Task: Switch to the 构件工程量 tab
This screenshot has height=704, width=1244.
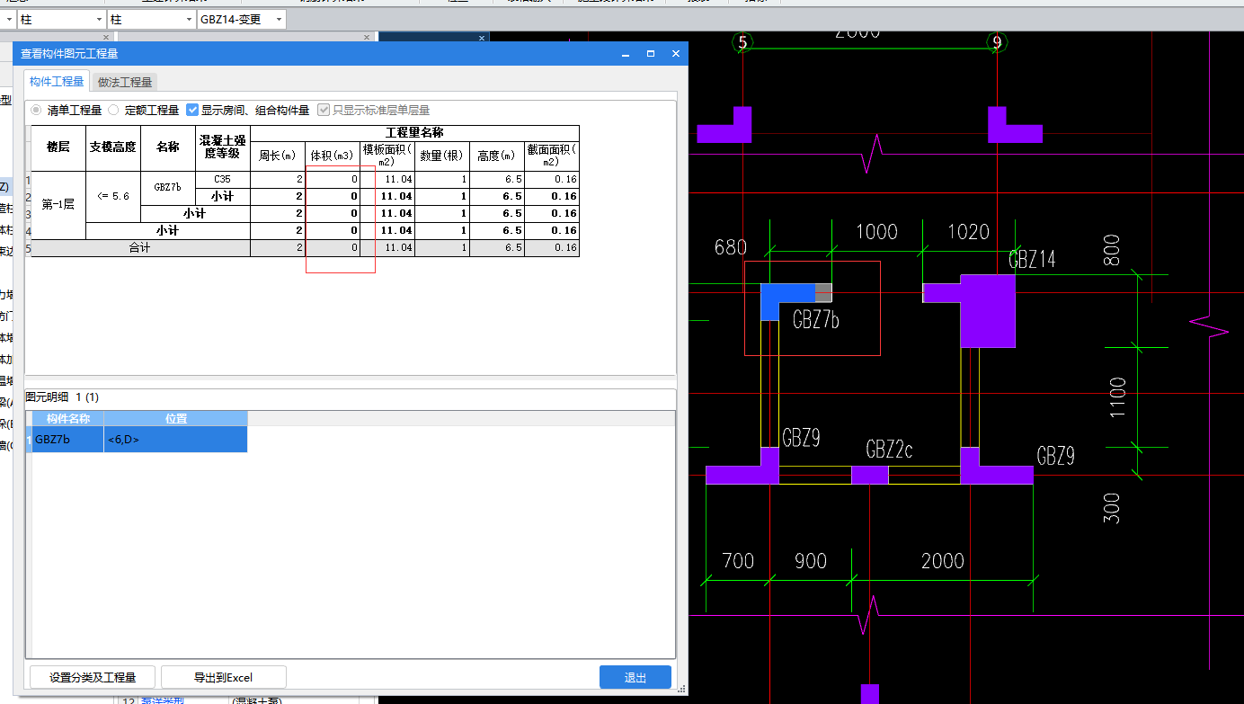Action: click(57, 81)
